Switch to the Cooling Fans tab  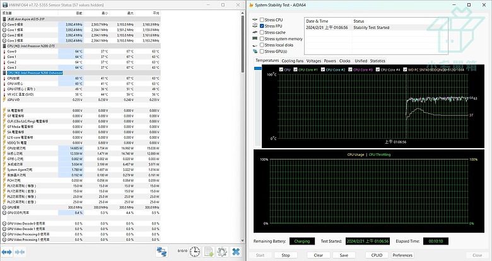pyautogui.click(x=293, y=61)
